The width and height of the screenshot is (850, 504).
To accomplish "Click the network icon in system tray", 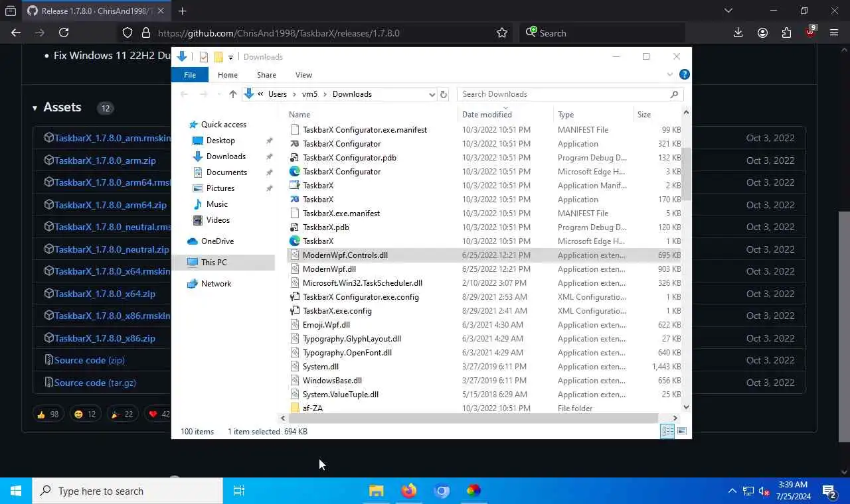I will coord(748,491).
